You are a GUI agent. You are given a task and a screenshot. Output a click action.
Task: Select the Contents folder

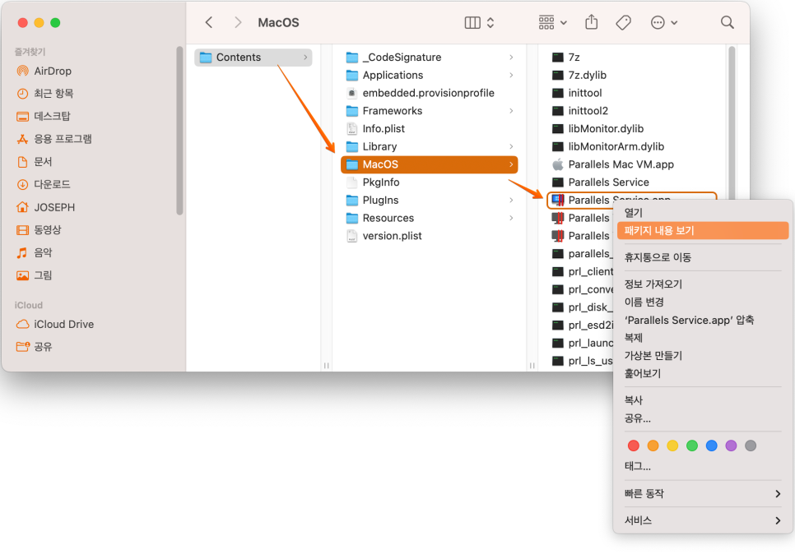click(253, 58)
